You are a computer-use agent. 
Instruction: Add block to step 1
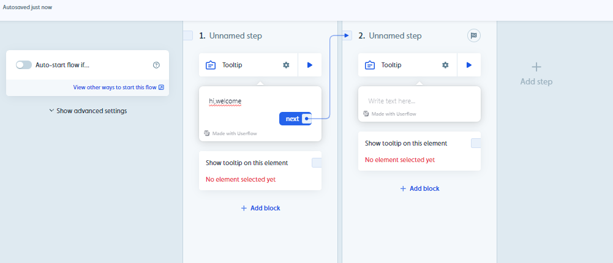260,209
